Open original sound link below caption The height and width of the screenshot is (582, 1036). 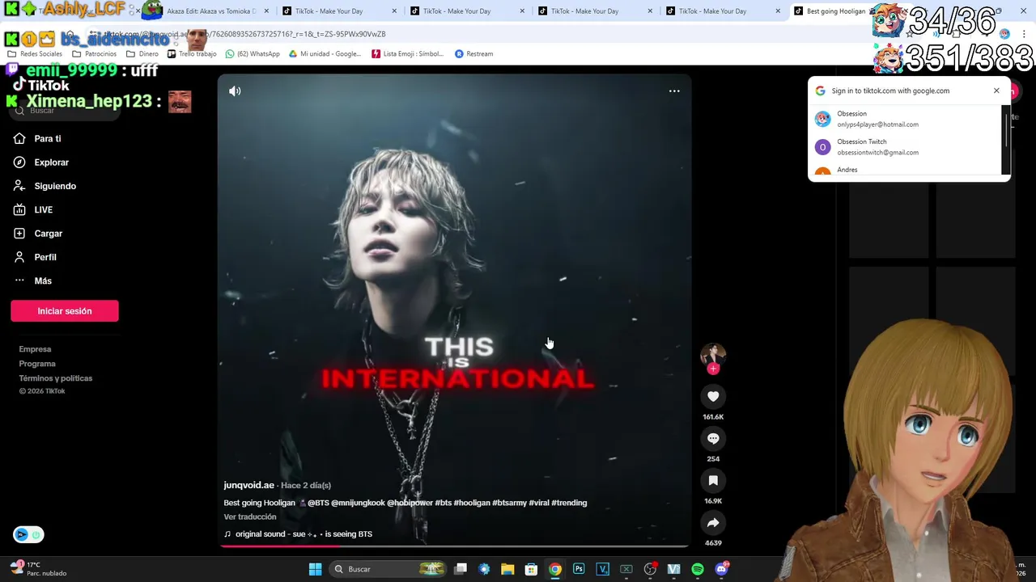click(x=304, y=534)
